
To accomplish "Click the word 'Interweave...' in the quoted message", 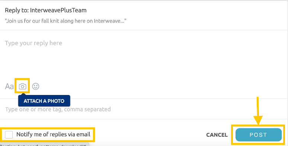I will 110,21.
